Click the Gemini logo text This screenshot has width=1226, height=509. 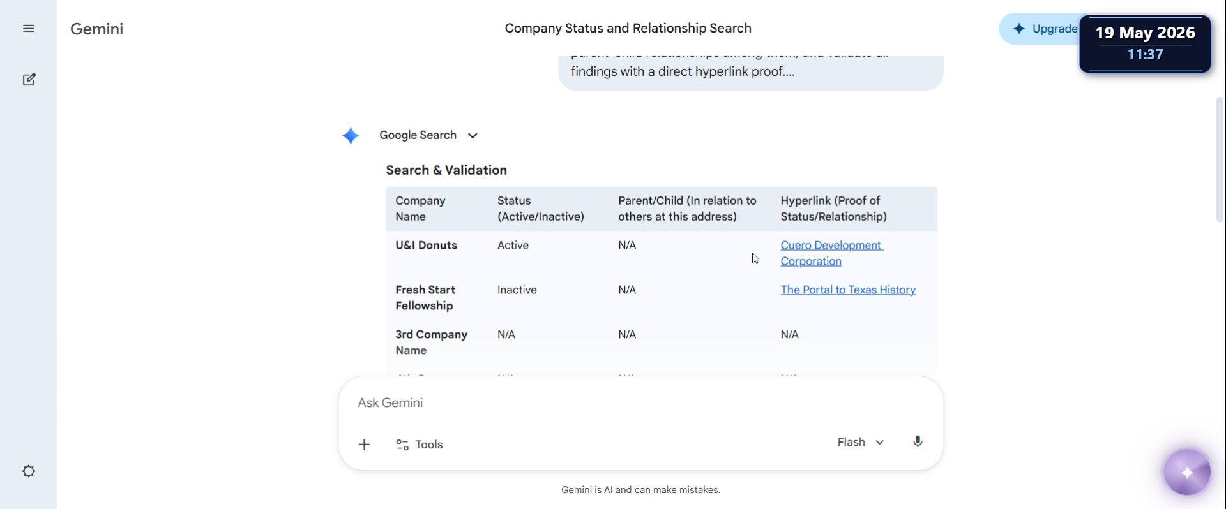[96, 29]
